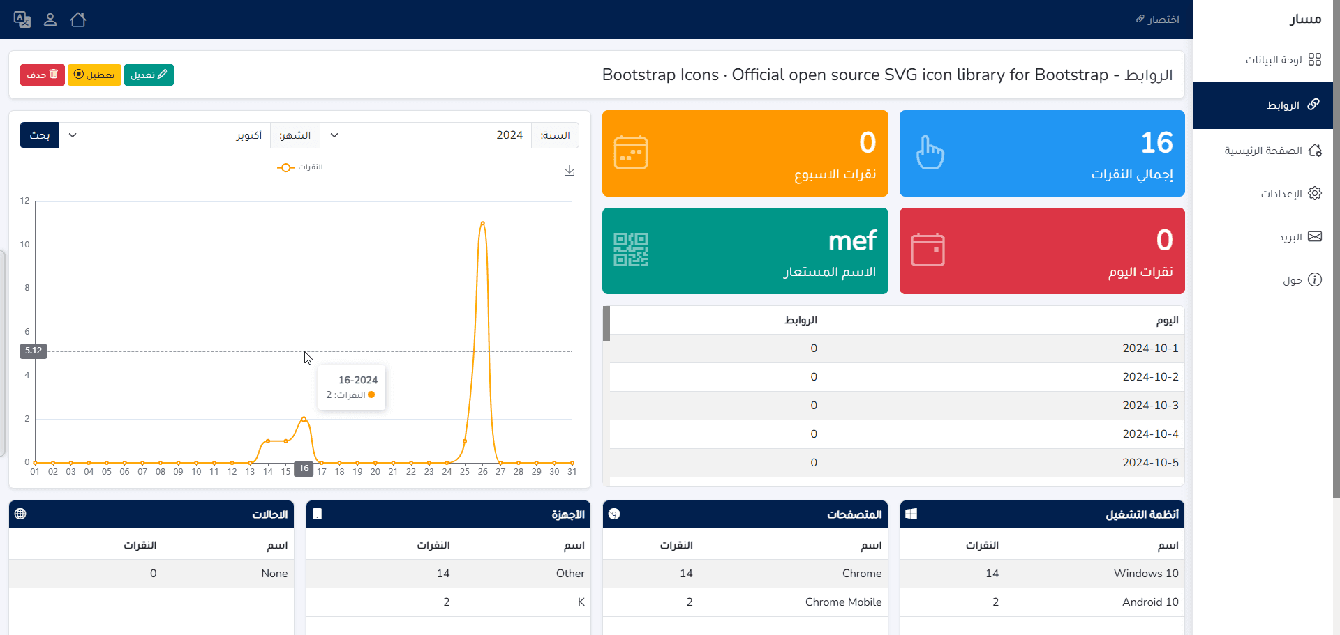This screenshot has height=635, width=1340.
Task: Open the month أكتوبر dropdown
Action: click(167, 135)
